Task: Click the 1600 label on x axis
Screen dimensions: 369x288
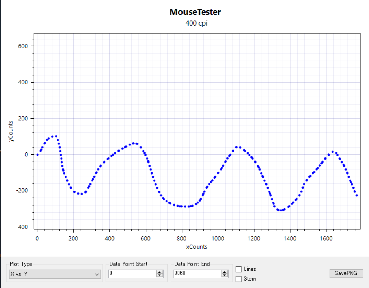Action: (326, 238)
